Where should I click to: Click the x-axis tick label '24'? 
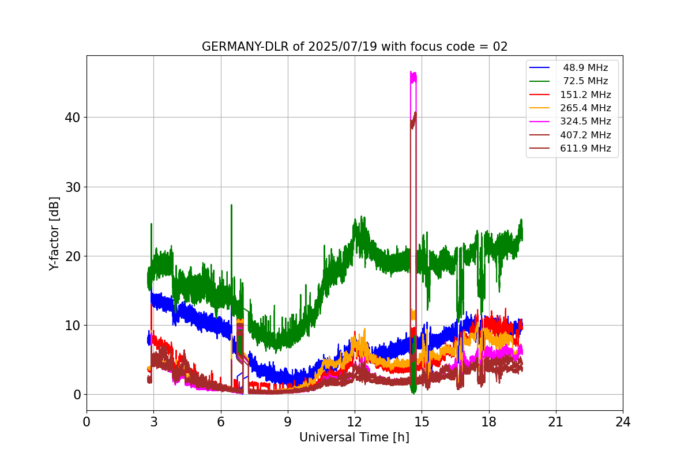[x=623, y=422]
